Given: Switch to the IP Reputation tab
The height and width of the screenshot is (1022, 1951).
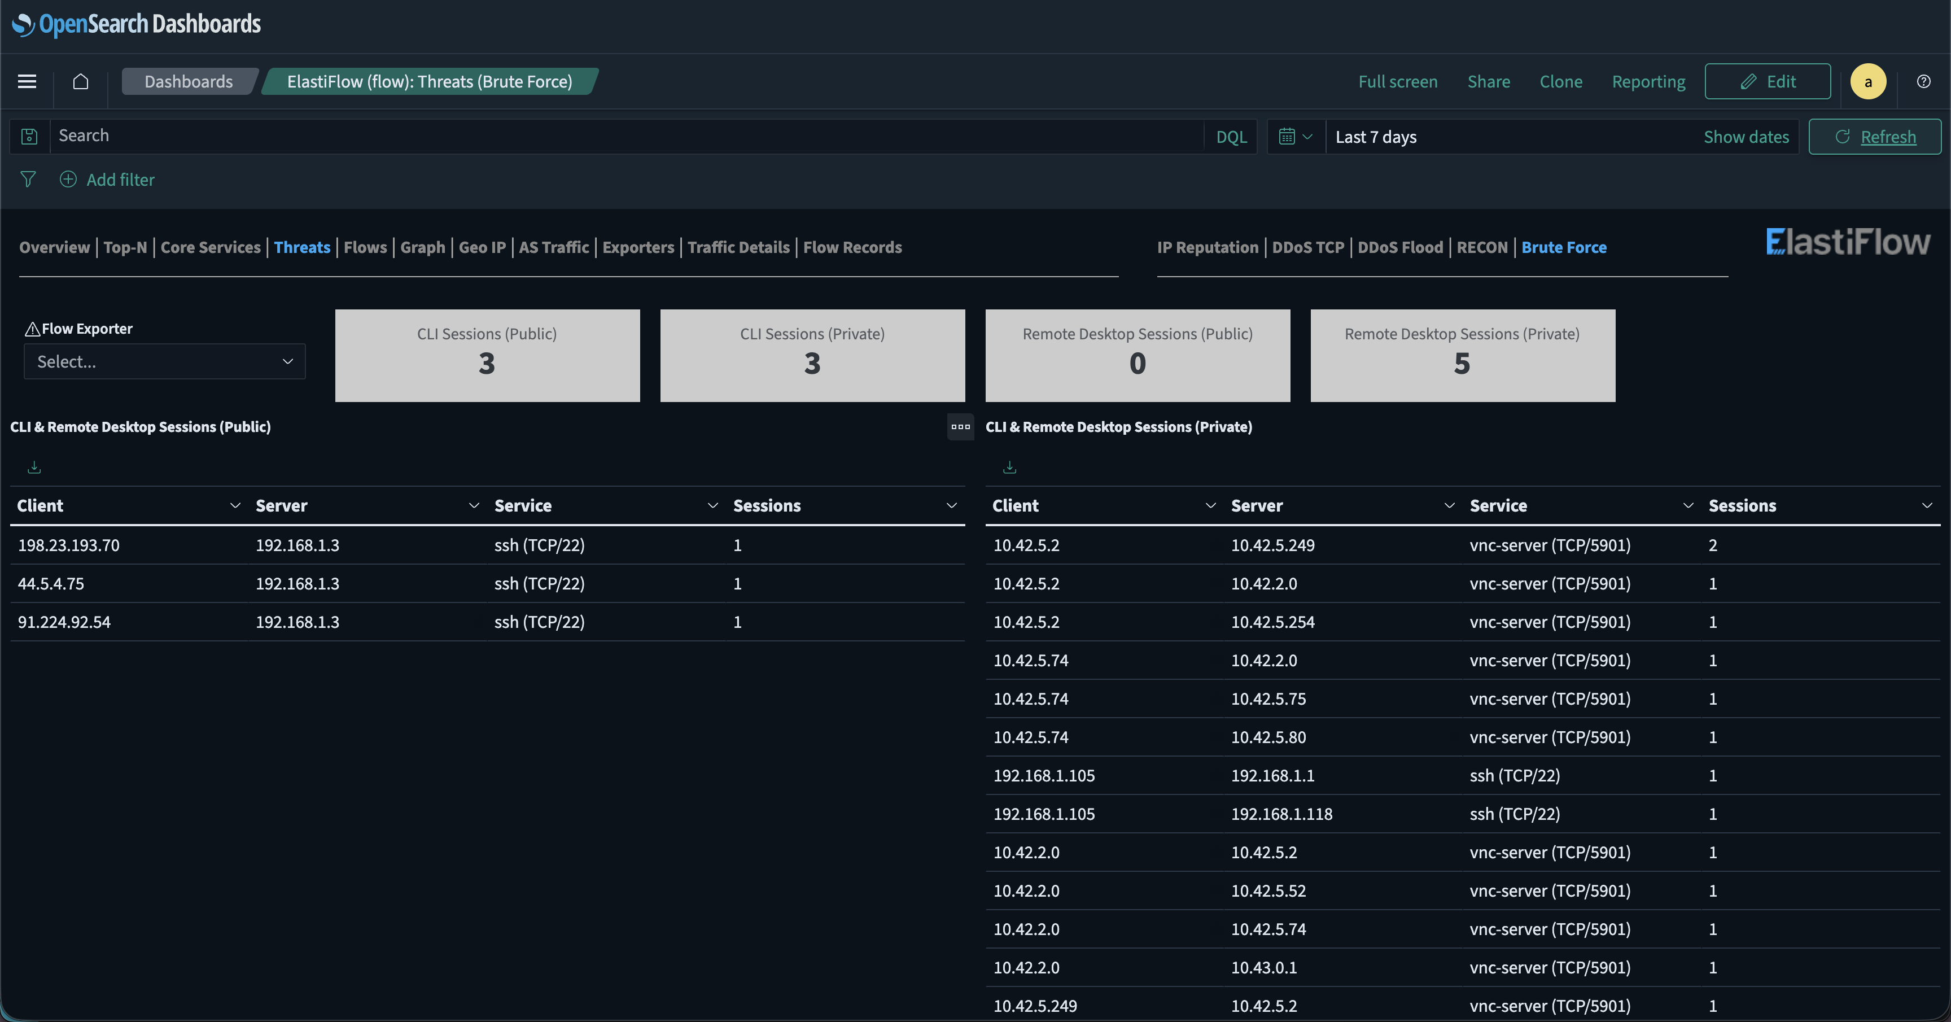Looking at the screenshot, I should click(x=1206, y=247).
